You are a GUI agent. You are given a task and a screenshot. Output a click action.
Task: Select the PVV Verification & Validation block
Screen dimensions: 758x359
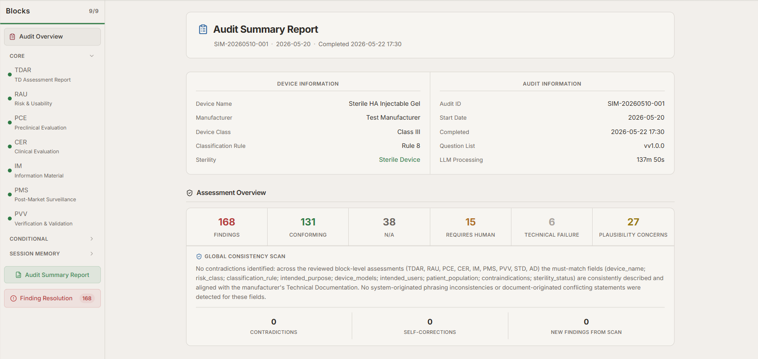[52, 219]
